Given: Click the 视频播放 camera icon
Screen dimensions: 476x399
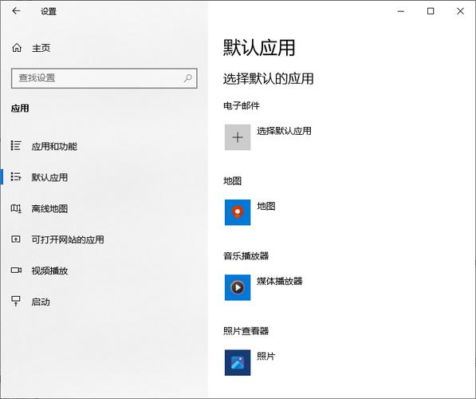Looking at the screenshot, I should click(16, 271).
